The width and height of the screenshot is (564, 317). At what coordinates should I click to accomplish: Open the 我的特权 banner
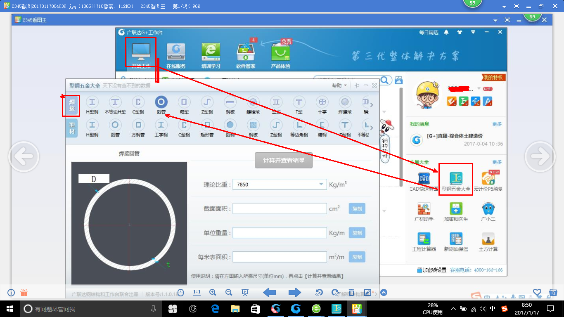[x=494, y=78]
